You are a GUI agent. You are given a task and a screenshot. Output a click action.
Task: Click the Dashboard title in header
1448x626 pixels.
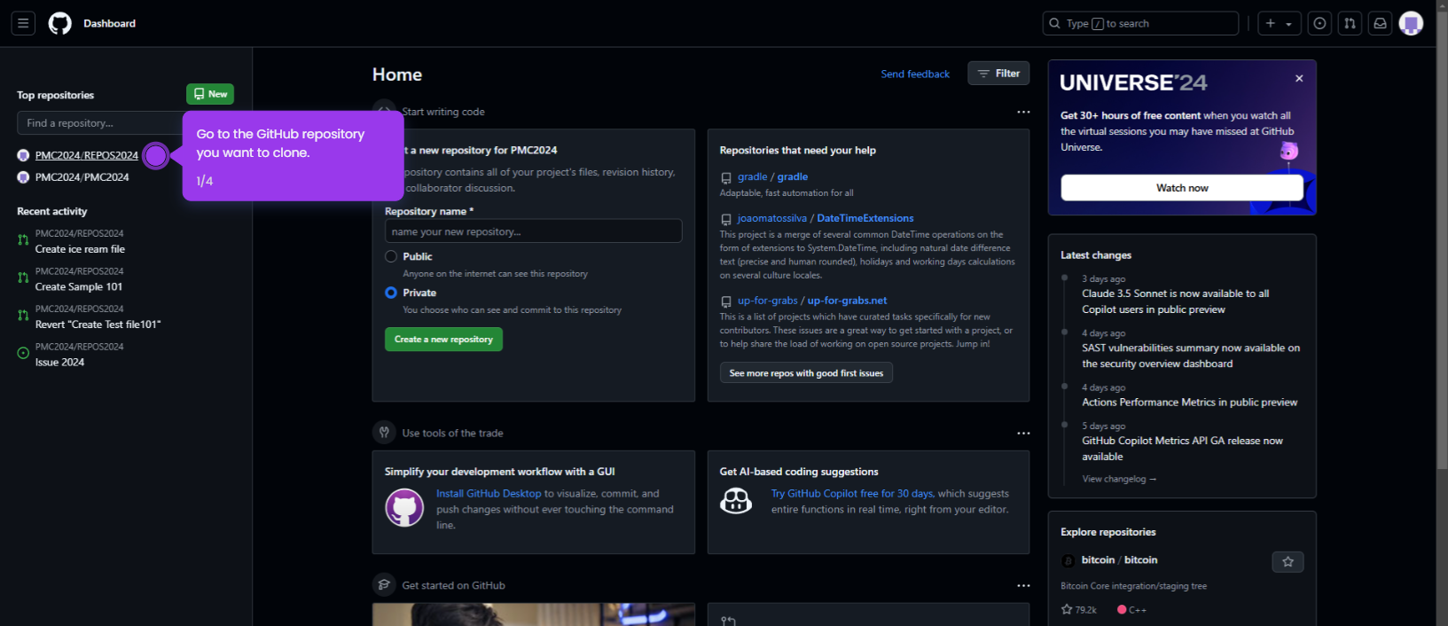click(x=109, y=24)
